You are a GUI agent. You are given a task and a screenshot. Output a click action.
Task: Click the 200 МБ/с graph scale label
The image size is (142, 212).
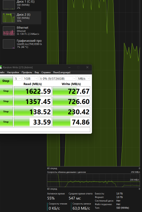coord(135,180)
